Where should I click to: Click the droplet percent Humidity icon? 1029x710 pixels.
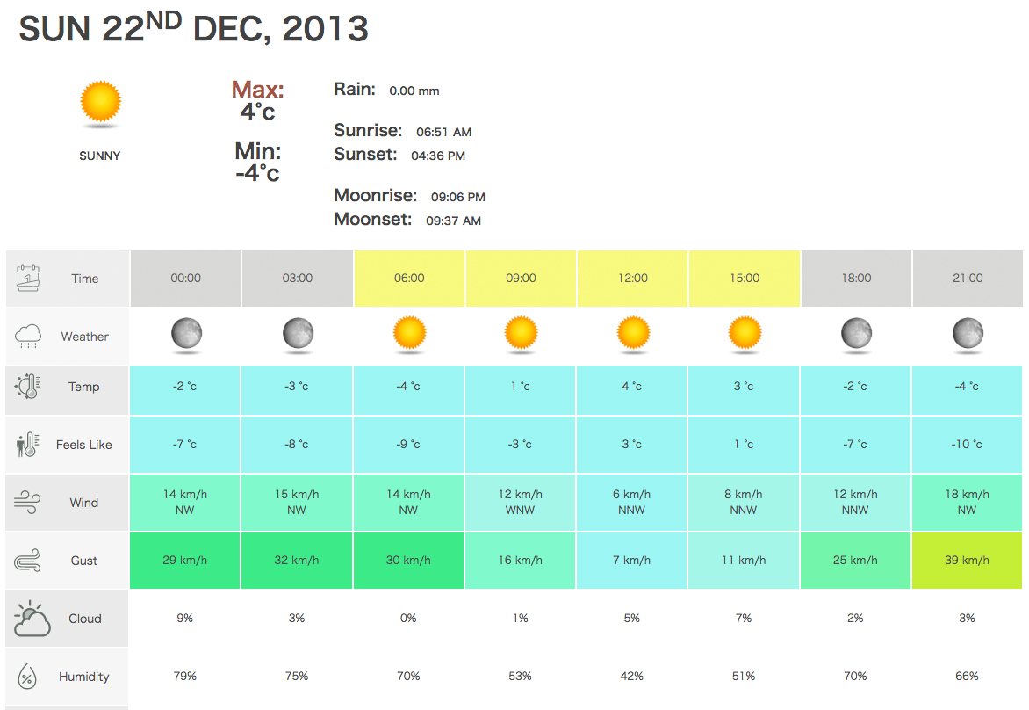(x=28, y=677)
